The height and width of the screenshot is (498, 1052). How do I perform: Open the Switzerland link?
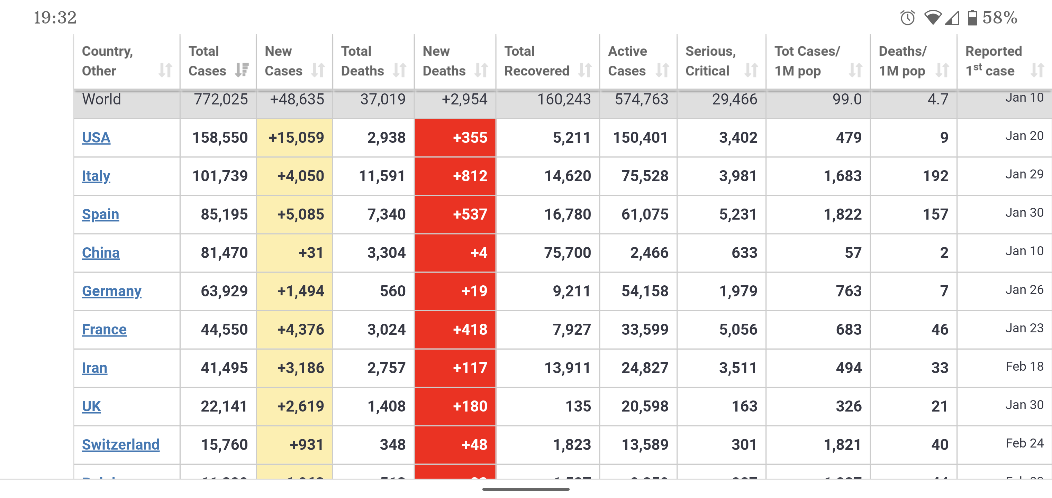coord(120,444)
